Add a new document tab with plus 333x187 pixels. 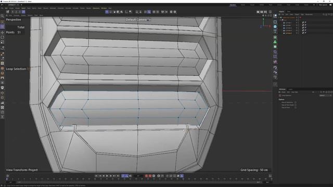pyautogui.click(x=21, y=5)
